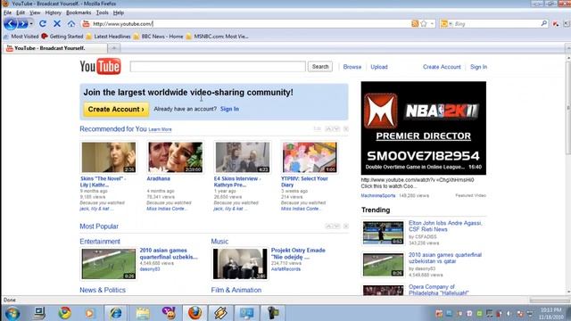Open the Bookmarks menu
This screenshot has width=571, height=321.
pyautogui.click(x=79, y=12)
